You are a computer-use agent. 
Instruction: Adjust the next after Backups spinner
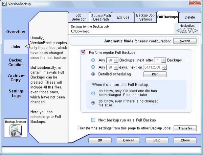[x=164, y=60]
